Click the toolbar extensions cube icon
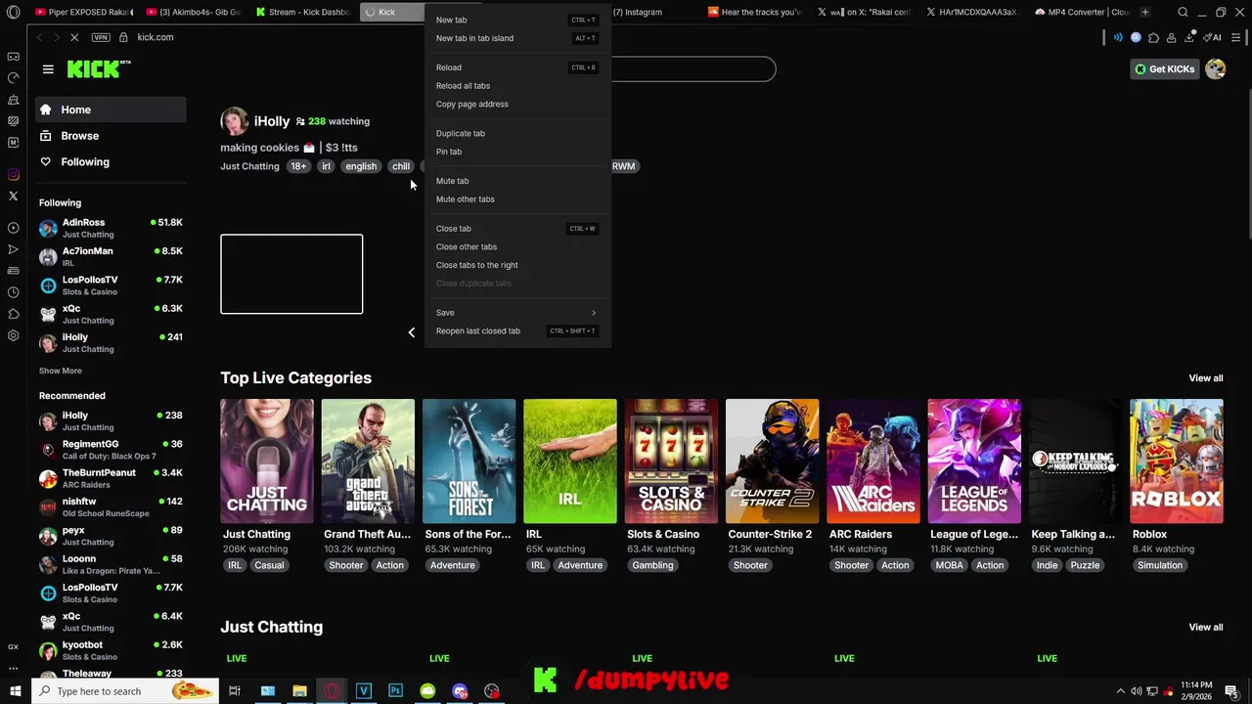1252x704 pixels. coord(1153,37)
